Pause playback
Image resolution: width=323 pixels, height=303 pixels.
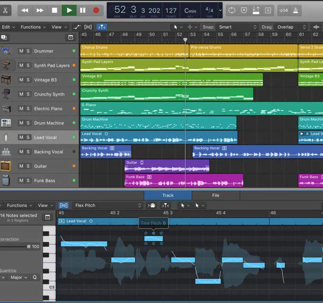coord(83,10)
